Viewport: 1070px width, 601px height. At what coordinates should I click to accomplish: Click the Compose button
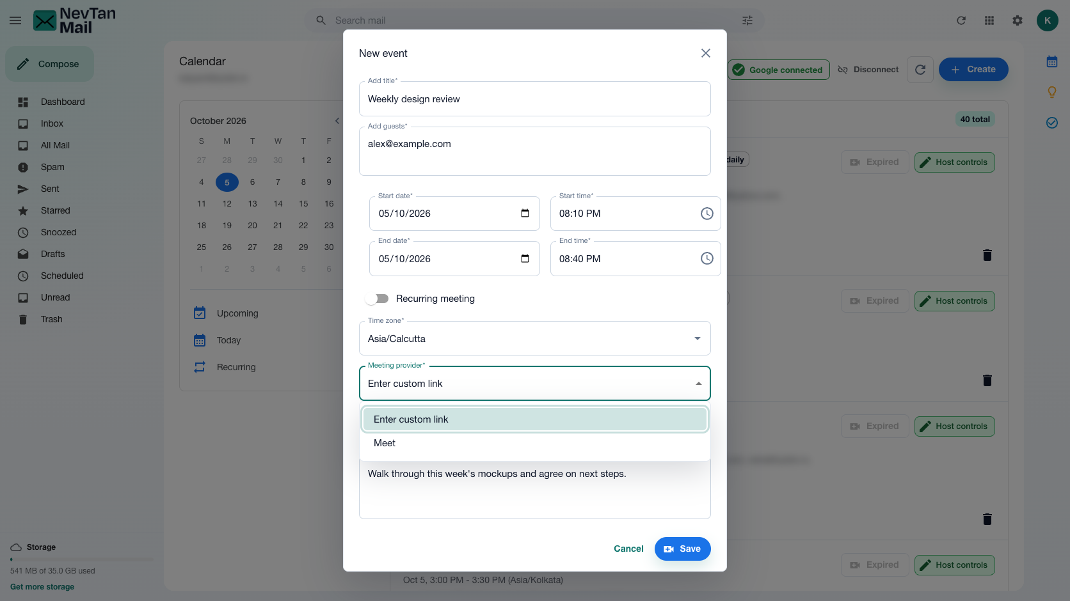(x=49, y=64)
